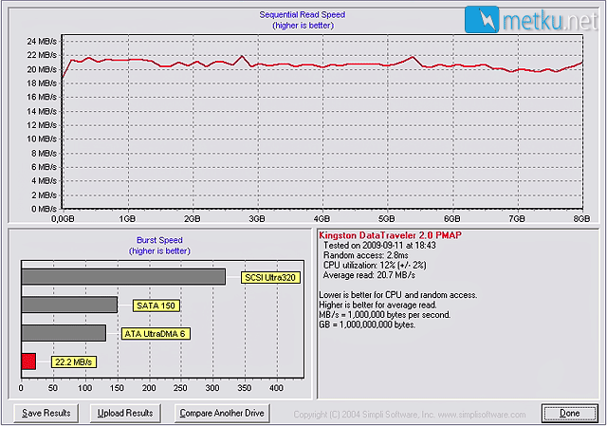The image size is (607, 426).
Task: Click the 400 label on burst axis
Action: [276, 388]
